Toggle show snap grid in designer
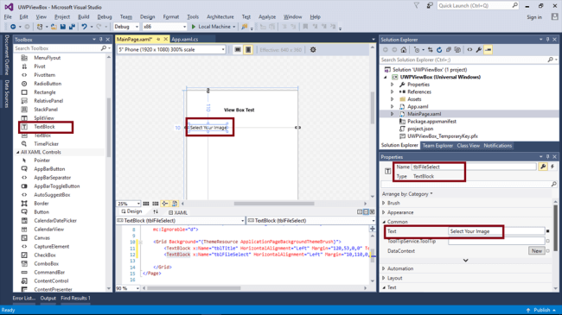The width and height of the screenshot is (562, 315). tap(146, 204)
